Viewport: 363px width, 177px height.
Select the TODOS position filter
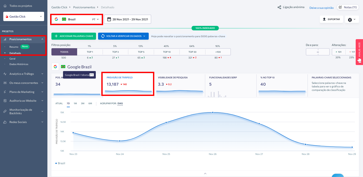click(64, 52)
